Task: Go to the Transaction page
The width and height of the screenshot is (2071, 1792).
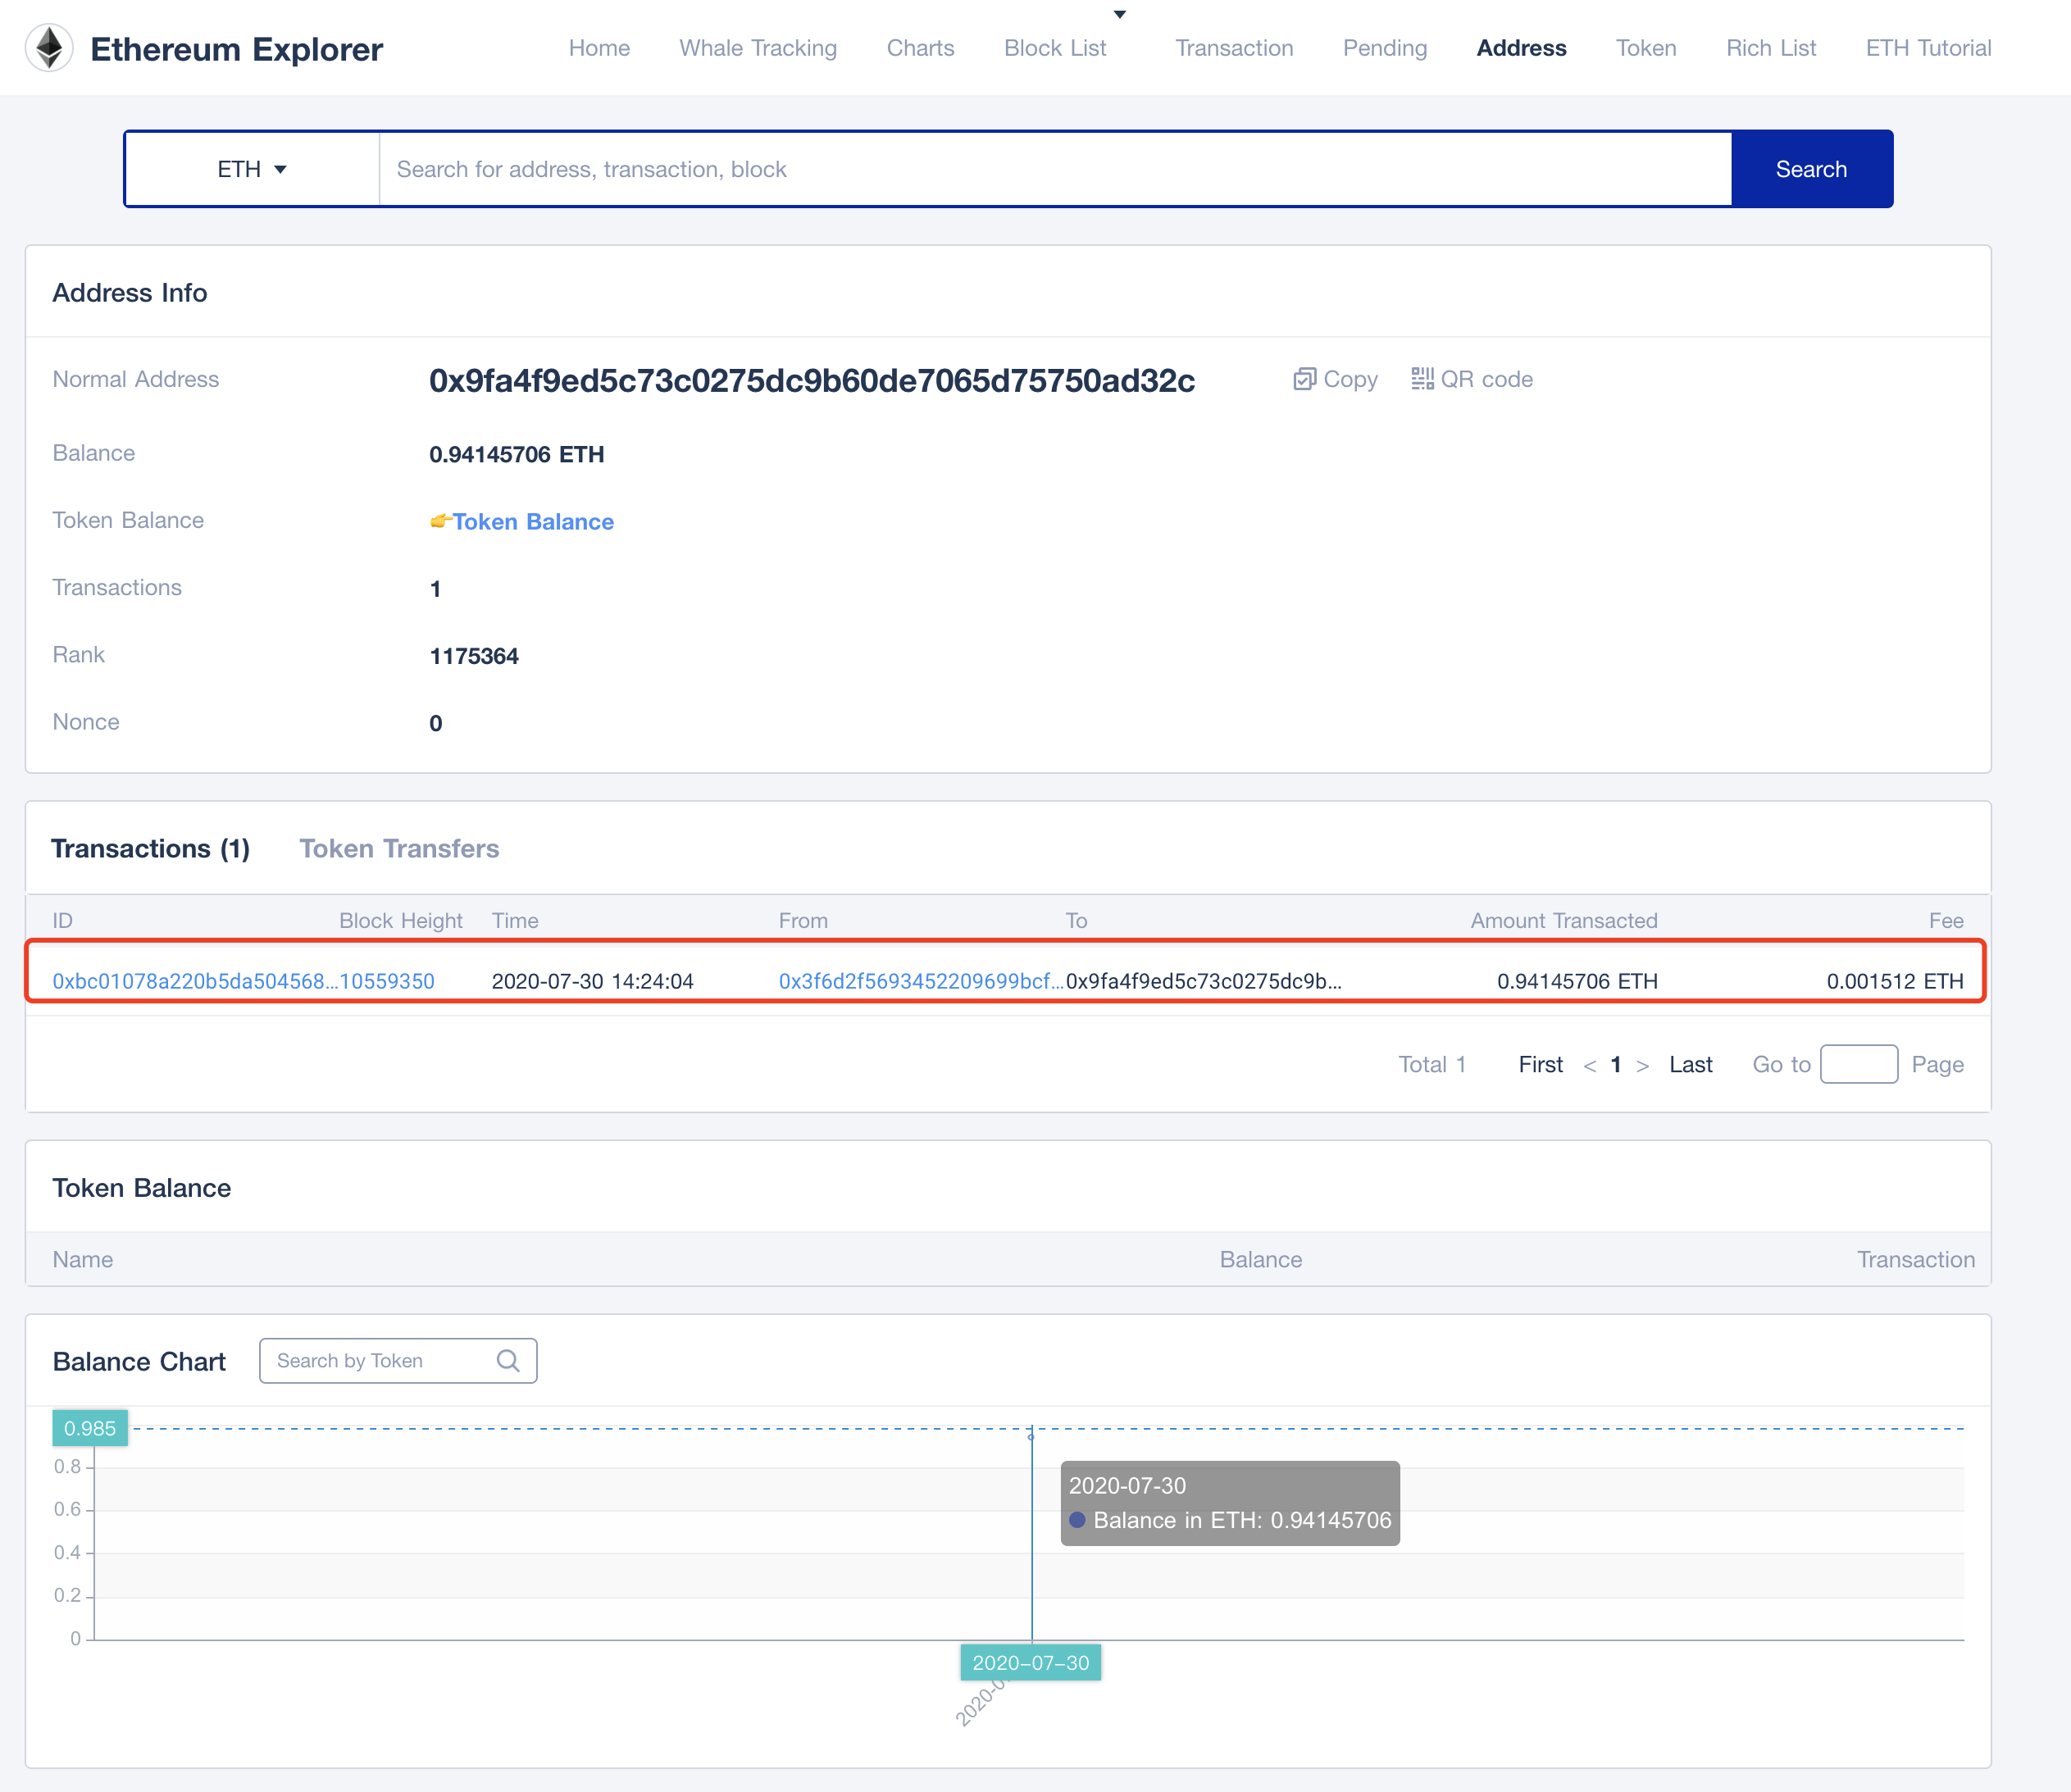Action: [1234, 48]
